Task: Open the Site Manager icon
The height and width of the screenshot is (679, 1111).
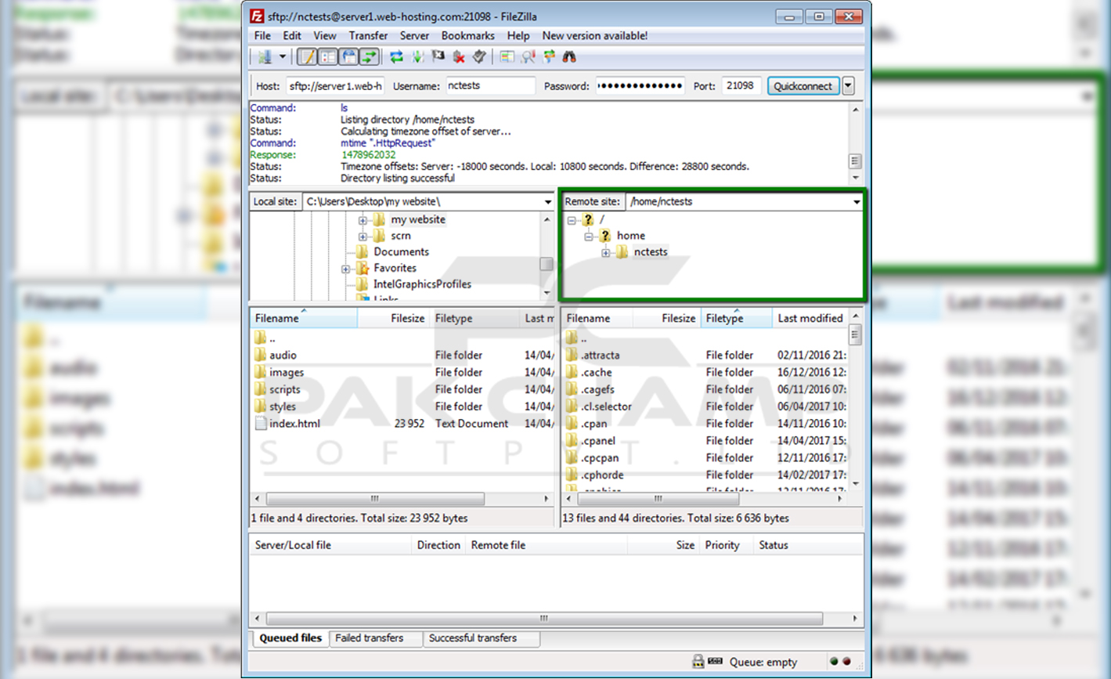Action: [x=265, y=56]
